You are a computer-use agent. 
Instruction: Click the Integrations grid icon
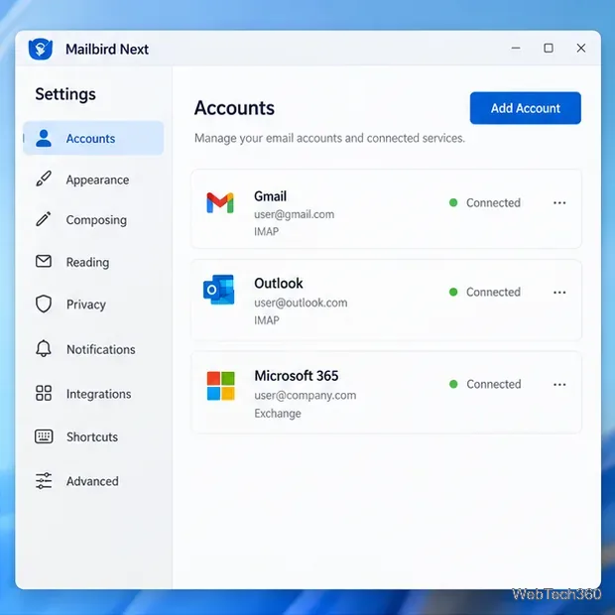(44, 393)
